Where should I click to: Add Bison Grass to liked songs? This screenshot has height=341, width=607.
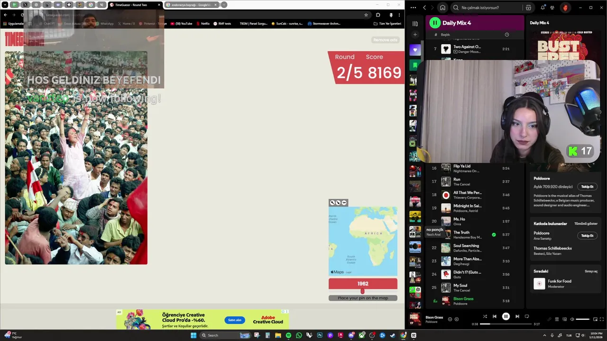point(457,319)
